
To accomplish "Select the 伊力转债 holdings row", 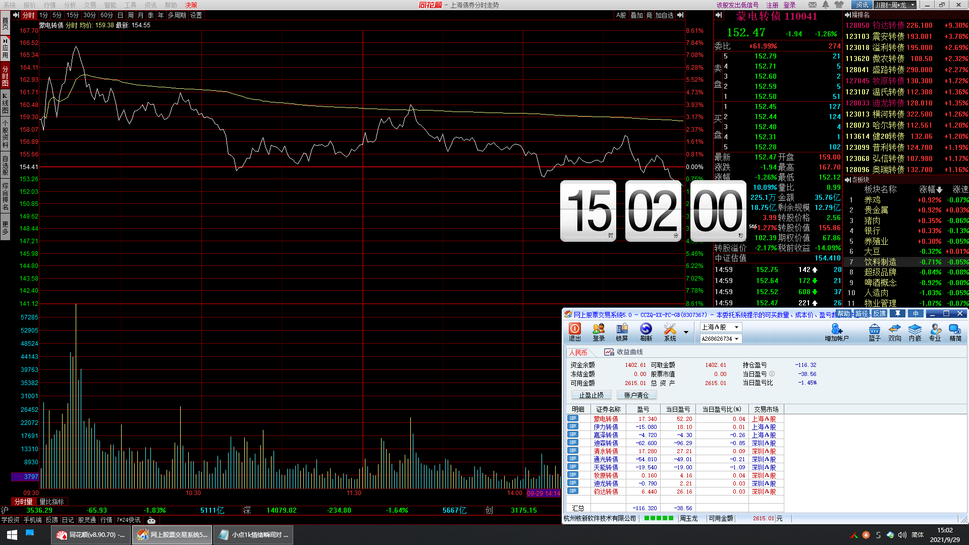I will click(x=675, y=427).
